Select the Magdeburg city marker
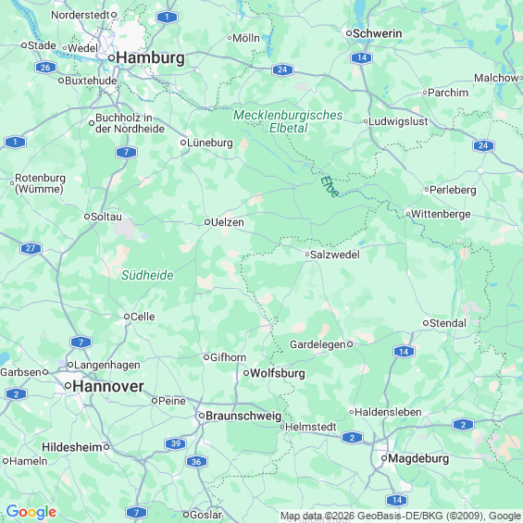Image resolution: width=523 pixels, height=523 pixels. pyautogui.click(x=384, y=458)
